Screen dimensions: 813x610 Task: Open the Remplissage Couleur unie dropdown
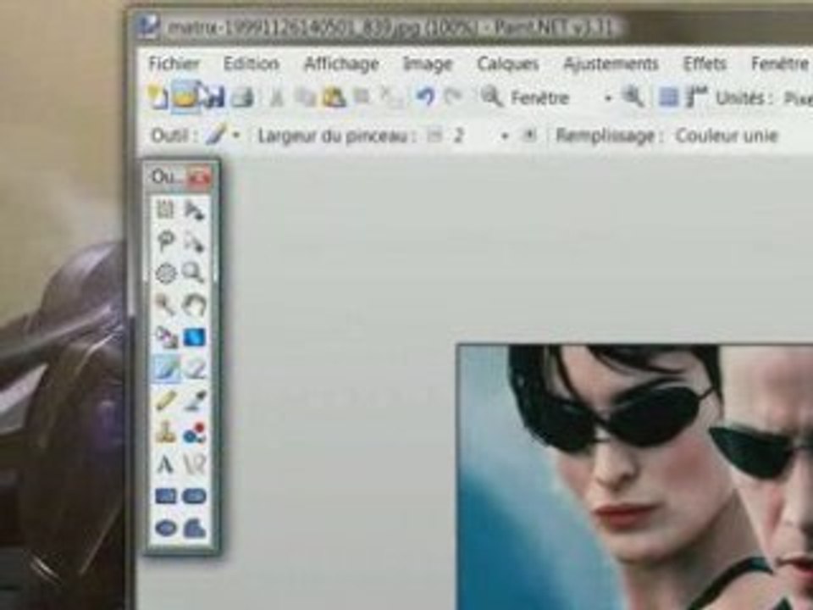[x=727, y=136]
